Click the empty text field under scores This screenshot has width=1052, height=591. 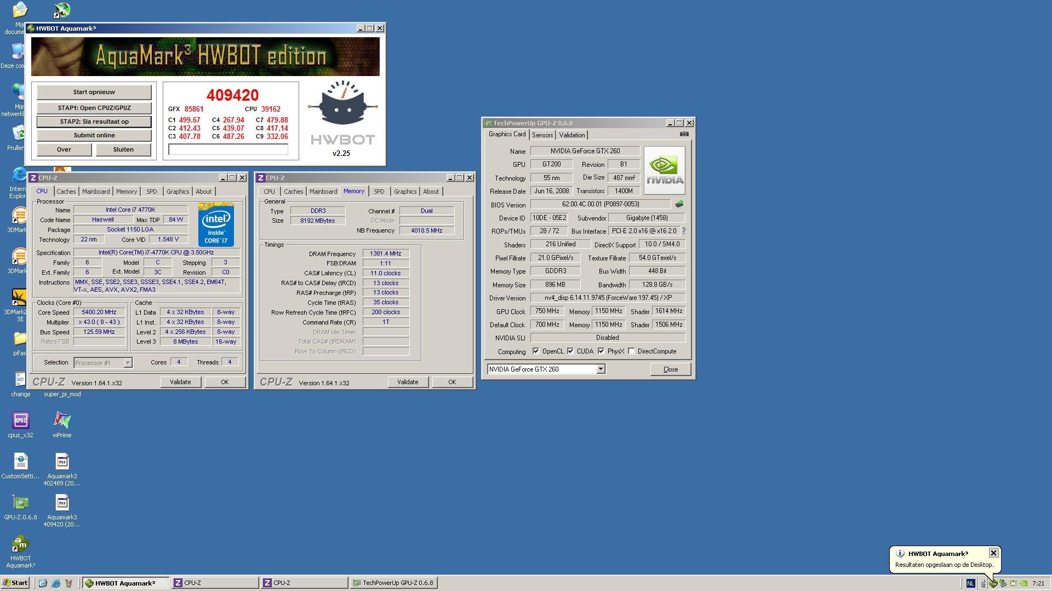[228, 149]
